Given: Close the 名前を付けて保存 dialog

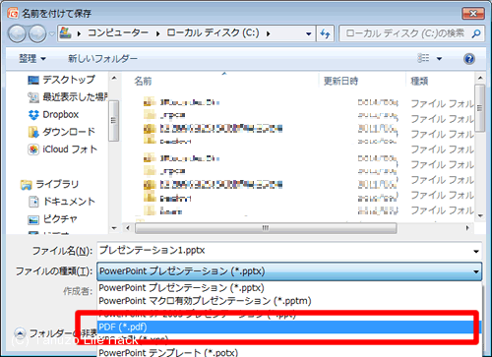Looking at the screenshot, I should 473,14.
